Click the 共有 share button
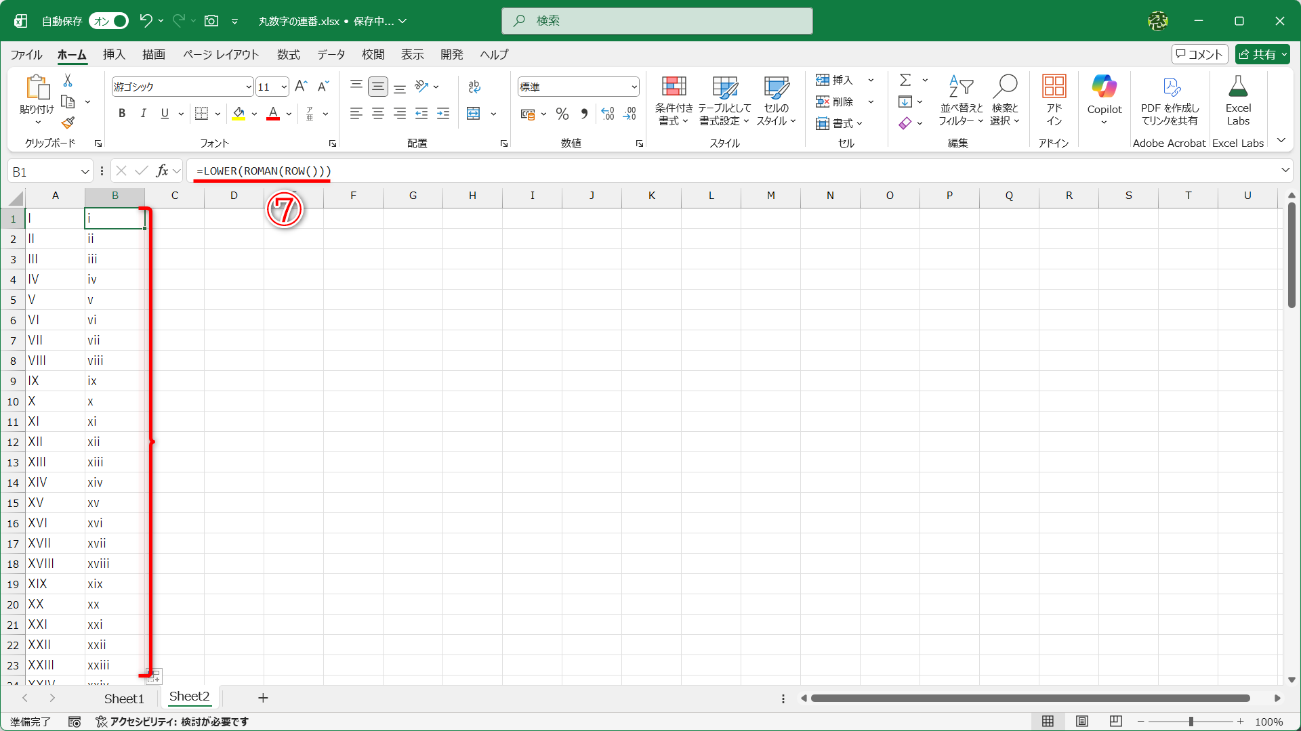 (1262, 54)
